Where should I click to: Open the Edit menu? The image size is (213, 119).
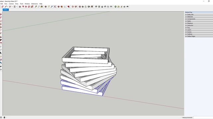tap(1, 4)
